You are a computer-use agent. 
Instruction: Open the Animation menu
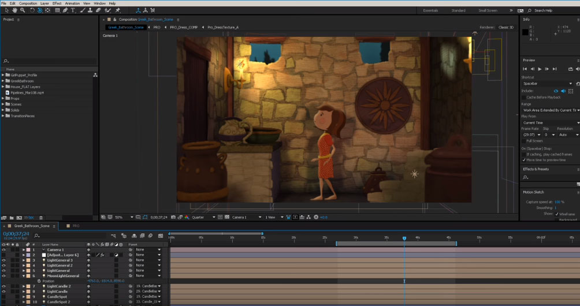click(x=72, y=3)
